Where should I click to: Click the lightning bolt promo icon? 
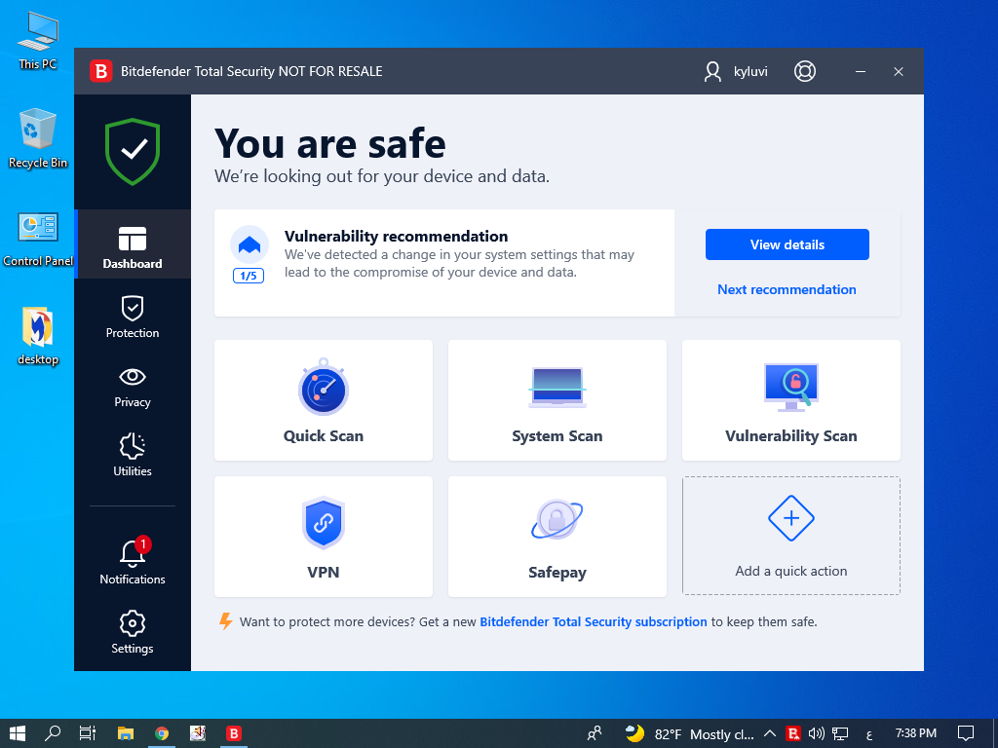coord(225,620)
